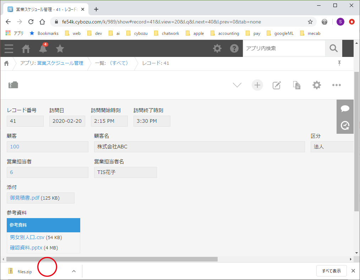Open a new browser tab
This screenshot has width=360, height=280.
96,10
